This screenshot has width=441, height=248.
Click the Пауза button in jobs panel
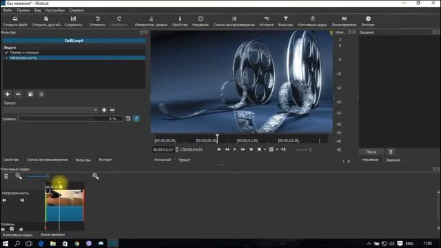click(371, 152)
